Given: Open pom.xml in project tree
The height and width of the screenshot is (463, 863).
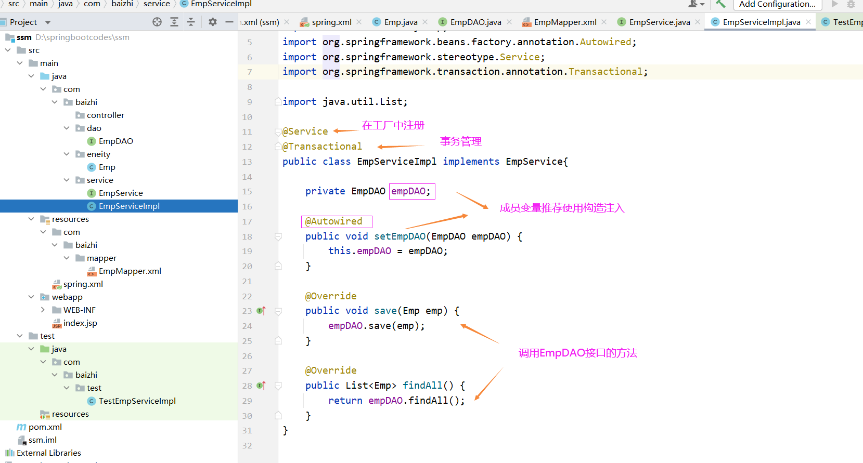Looking at the screenshot, I should click(45, 427).
